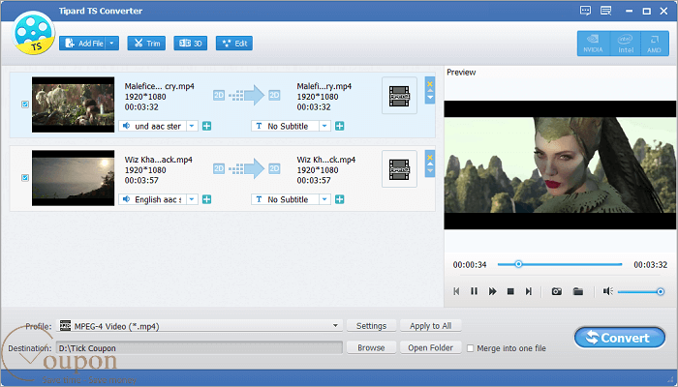Open the Profile format dropdown
Viewport: 678px width, 387px height.
click(x=200, y=326)
